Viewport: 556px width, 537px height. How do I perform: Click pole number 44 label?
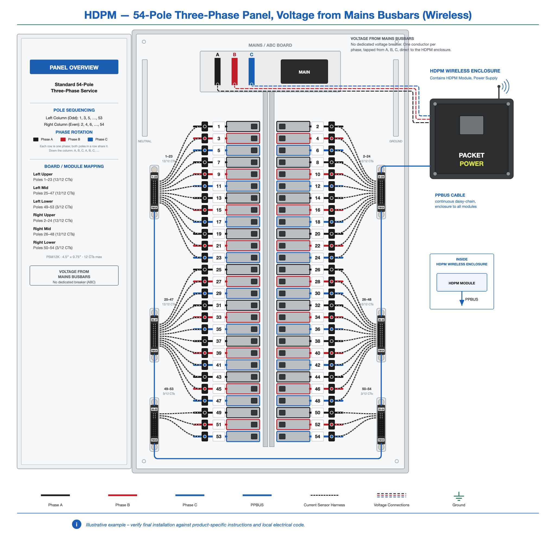point(317,377)
